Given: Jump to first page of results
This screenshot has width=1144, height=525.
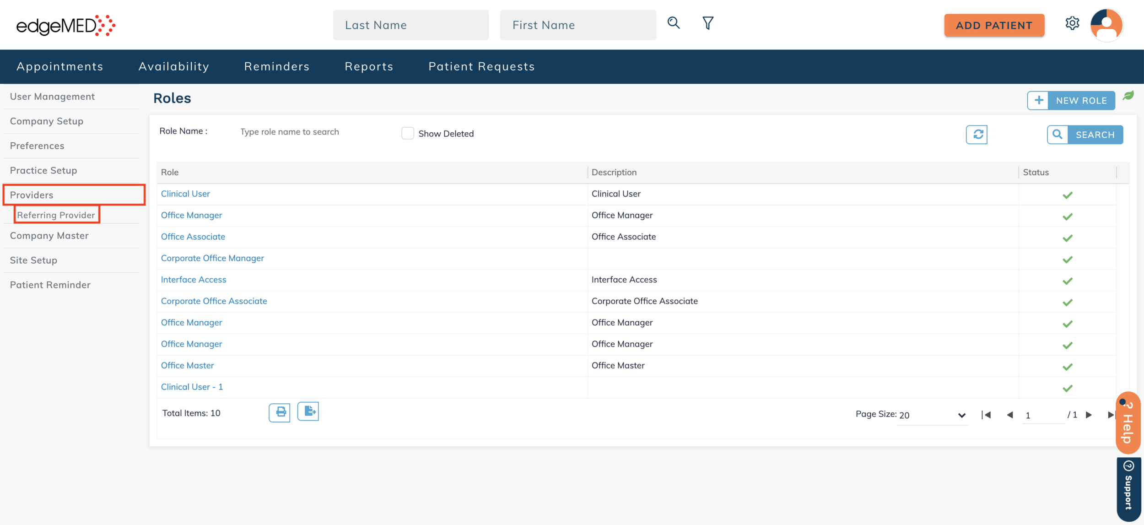Looking at the screenshot, I should tap(986, 415).
